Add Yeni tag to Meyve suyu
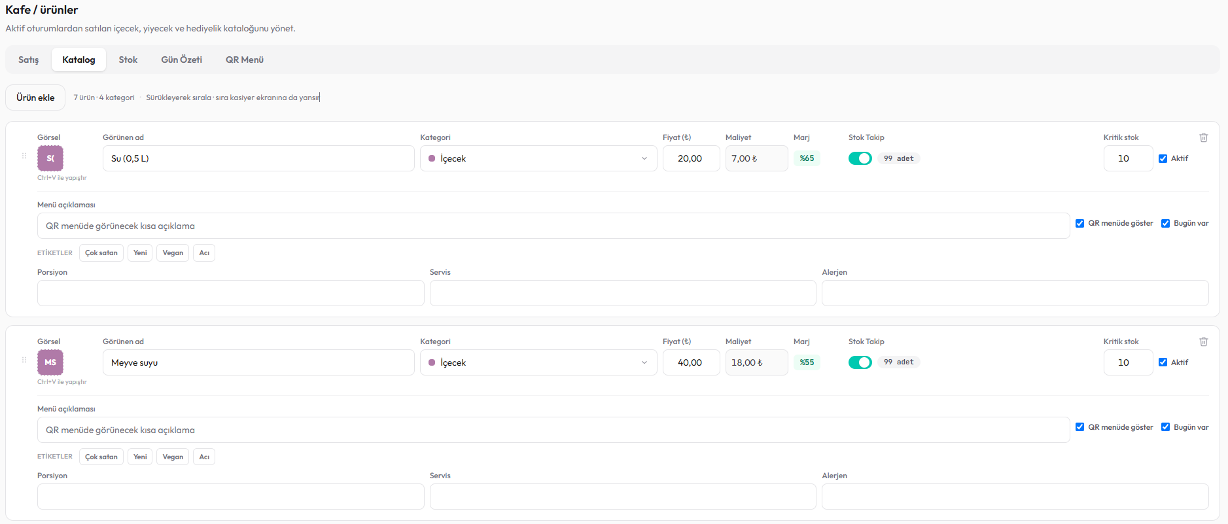Image resolution: width=1228 pixels, height=524 pixels. (140, 457)
